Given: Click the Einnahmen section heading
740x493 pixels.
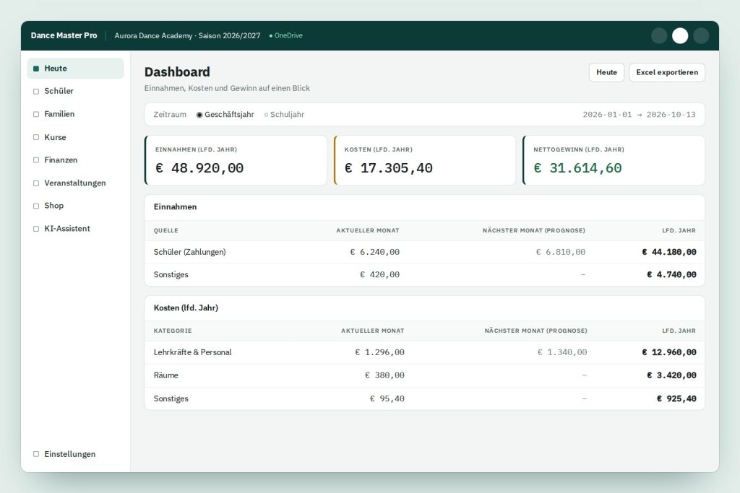Looking at the screenshot, I should coord(175,206).
